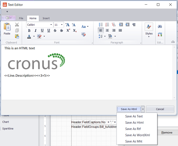The image size is (178, 146).
Task: Open the Styles gallery
Action: 149,30
